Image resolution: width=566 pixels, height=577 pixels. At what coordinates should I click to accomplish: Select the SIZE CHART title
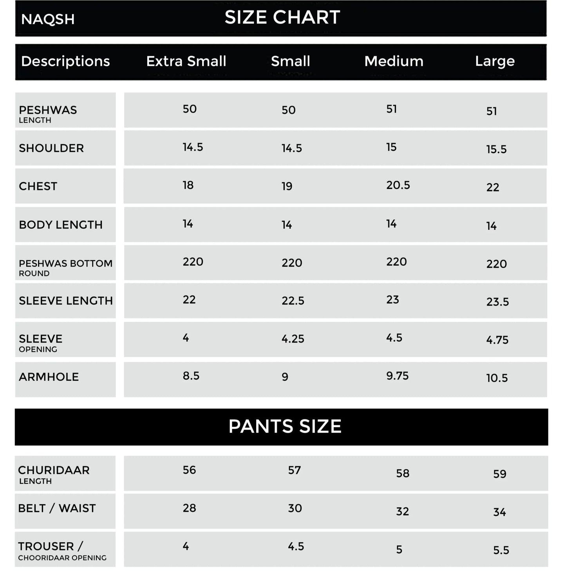point(282,17)
